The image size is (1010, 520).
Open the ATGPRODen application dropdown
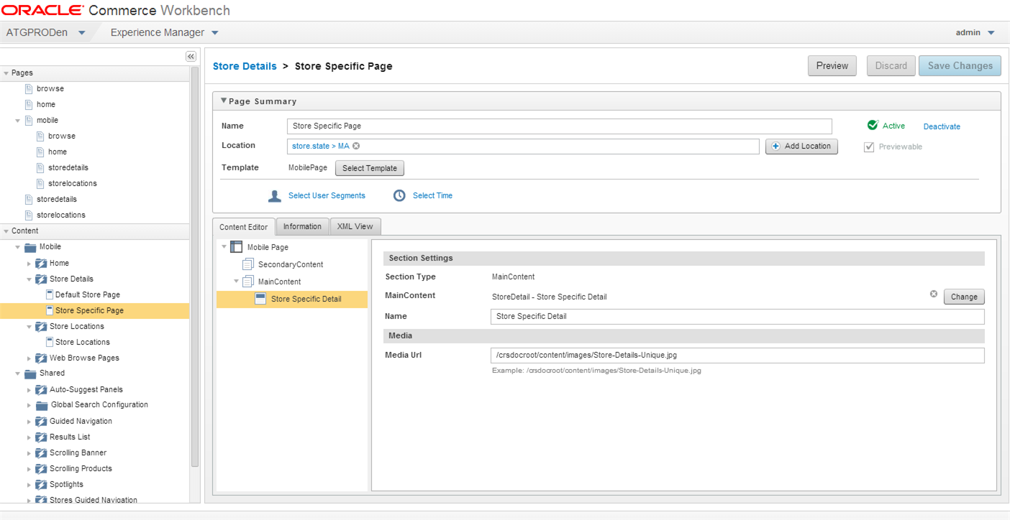click(81, 33)
